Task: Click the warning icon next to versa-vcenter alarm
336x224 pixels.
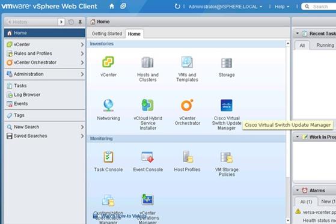Action: pos(298,211)
